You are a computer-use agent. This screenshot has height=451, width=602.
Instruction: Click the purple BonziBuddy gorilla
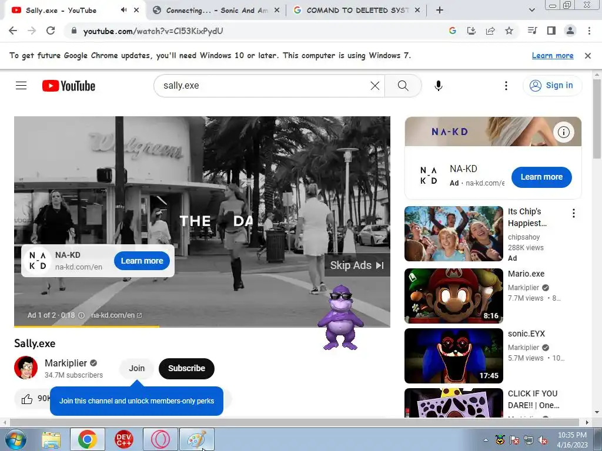pyautogui.click(x=340, y=318)
